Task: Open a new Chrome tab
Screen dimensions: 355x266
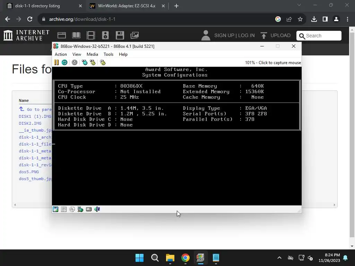Action: pos(176,6)
